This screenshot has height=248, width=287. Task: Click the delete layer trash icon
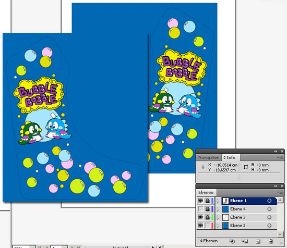(271, 241)
